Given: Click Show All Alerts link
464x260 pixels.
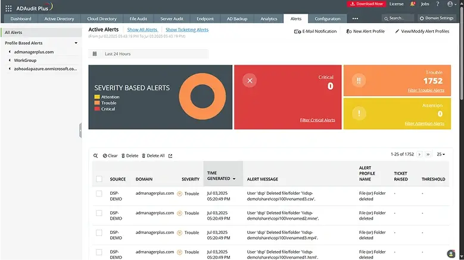Looking at the screenshot, I should click(x=142, y=30).
